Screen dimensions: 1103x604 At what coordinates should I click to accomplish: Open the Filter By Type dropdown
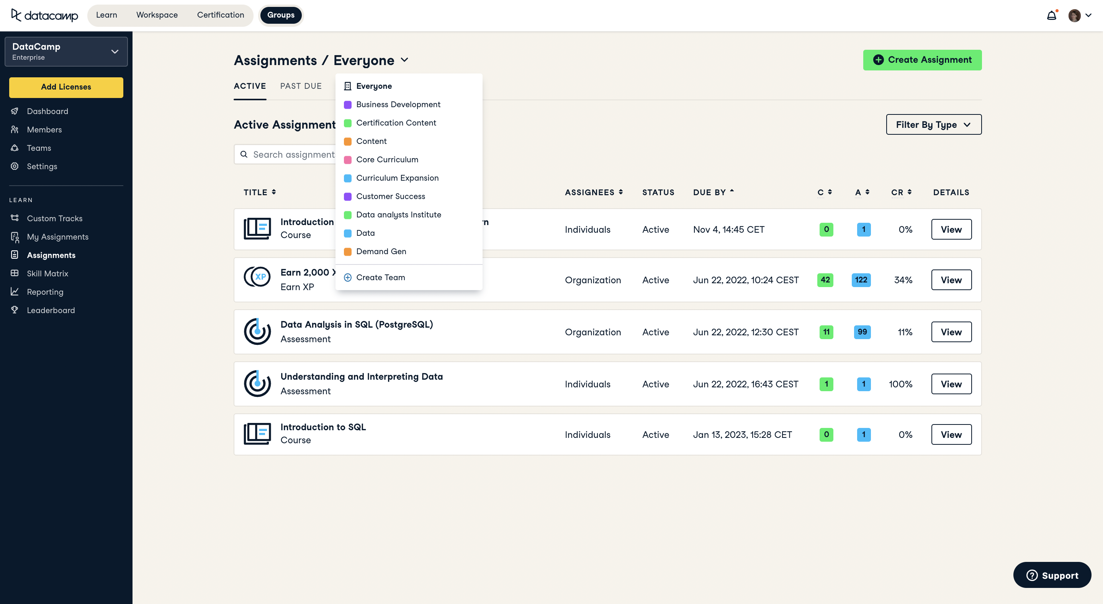[933, 124]
